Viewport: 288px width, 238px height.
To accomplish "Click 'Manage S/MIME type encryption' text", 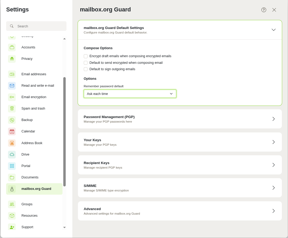I will click(x=106, y=190).
